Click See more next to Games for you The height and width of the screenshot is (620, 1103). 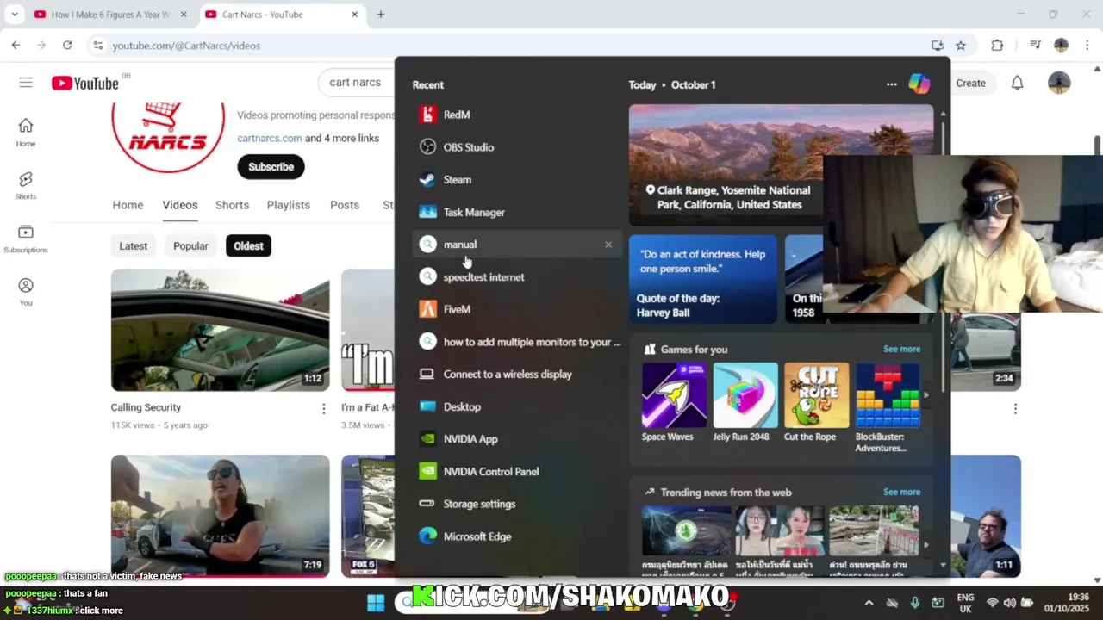(x=901, y=349)
